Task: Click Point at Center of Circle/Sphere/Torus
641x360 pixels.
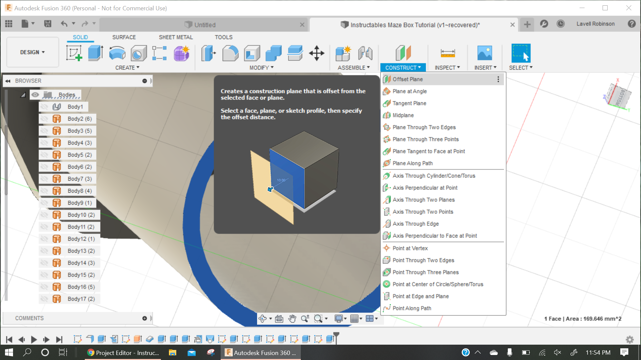Action: coord(438,284)
